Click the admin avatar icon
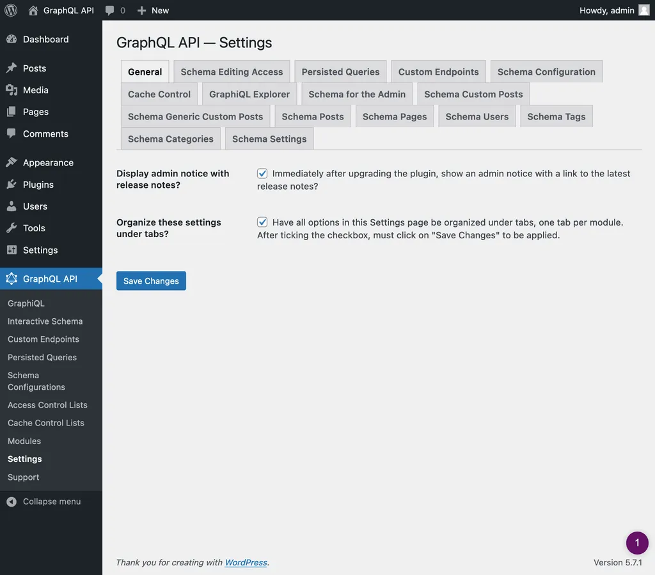 (643, 10)
